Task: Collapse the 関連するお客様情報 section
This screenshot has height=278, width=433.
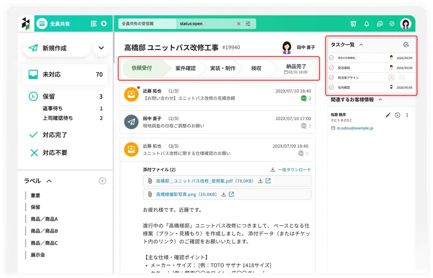Action: 380,100
